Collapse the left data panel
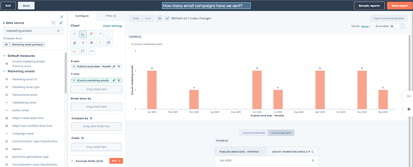 click(62, 17)
